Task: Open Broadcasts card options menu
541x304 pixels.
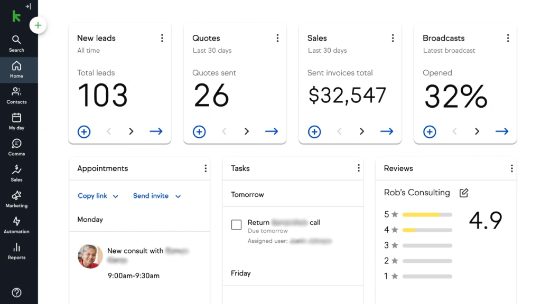Action: [x=508, y=38]
